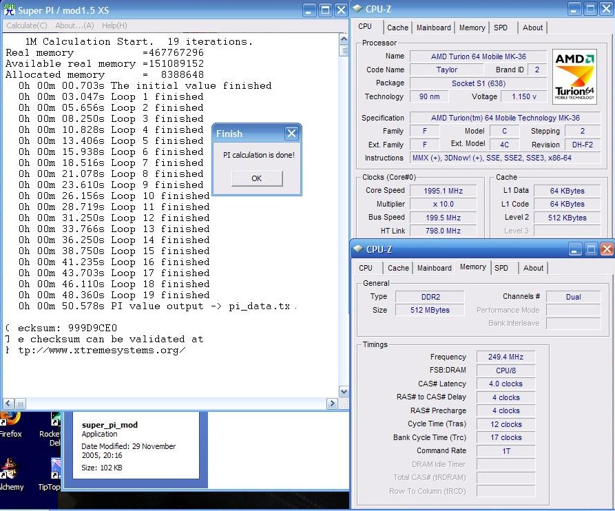Switch to Cache tab in top CPU-Z
The height and width of the screenshot is (511, 615).
coord(397,28)
